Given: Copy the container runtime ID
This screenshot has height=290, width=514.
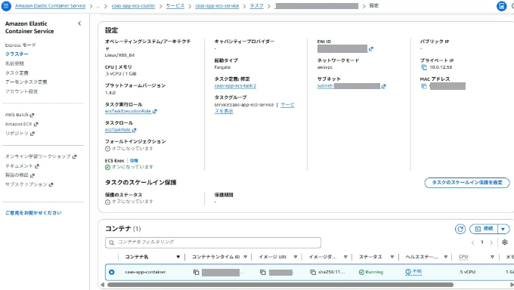Looking at the screenshot, I should coord(196,273).
